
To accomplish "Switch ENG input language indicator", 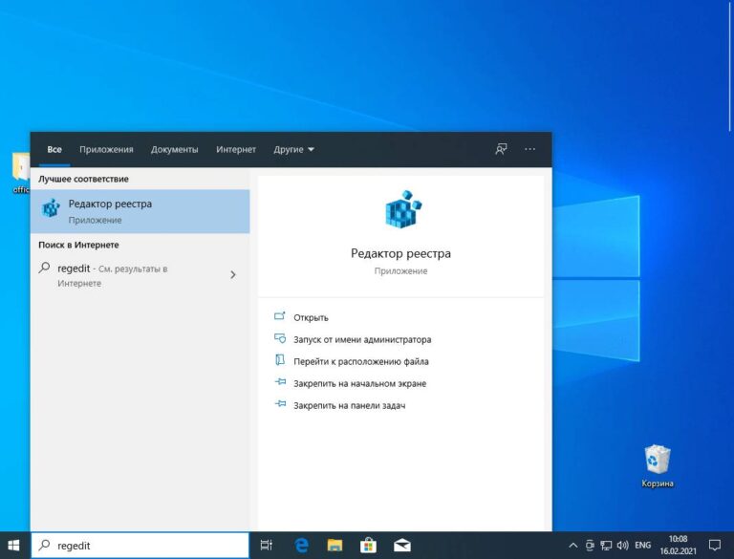I will pyautogui.click(x=642, y=546).
